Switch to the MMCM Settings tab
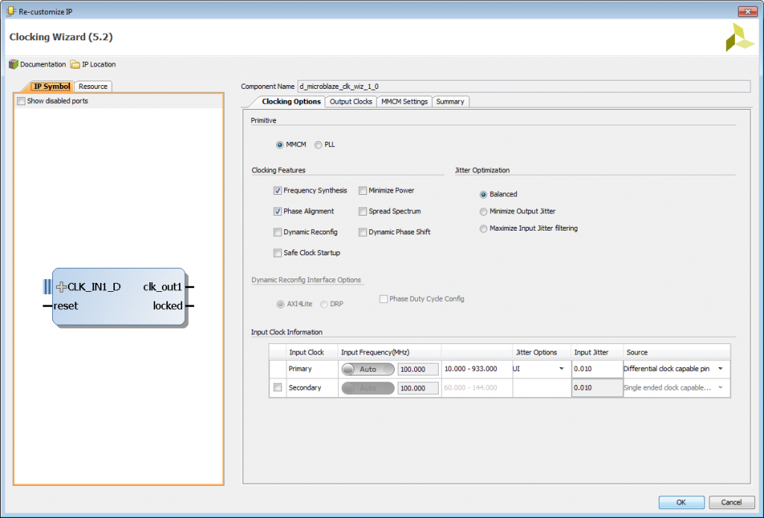The image size is (764, 518). pos(404,101)
